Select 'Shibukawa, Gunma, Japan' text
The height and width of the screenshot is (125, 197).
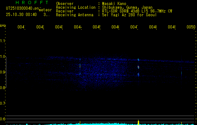click(127, 7)
